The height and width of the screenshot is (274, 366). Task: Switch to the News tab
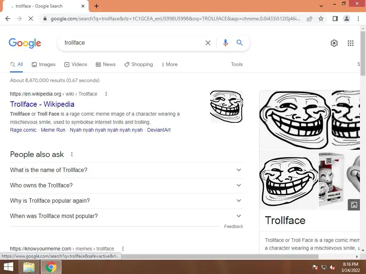pyautogui.click(x=105, y=65)
